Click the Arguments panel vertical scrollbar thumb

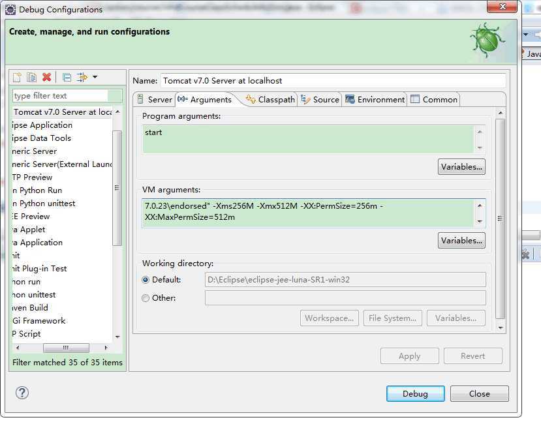tap(501, 219)
